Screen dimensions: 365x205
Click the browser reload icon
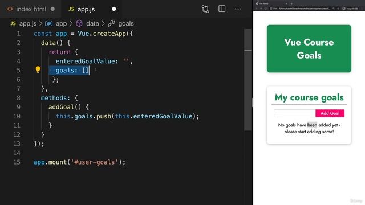coord(265,9)
